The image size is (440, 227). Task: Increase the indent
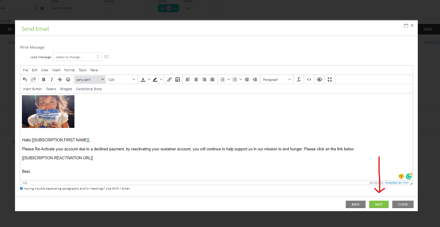pos(255,80)
